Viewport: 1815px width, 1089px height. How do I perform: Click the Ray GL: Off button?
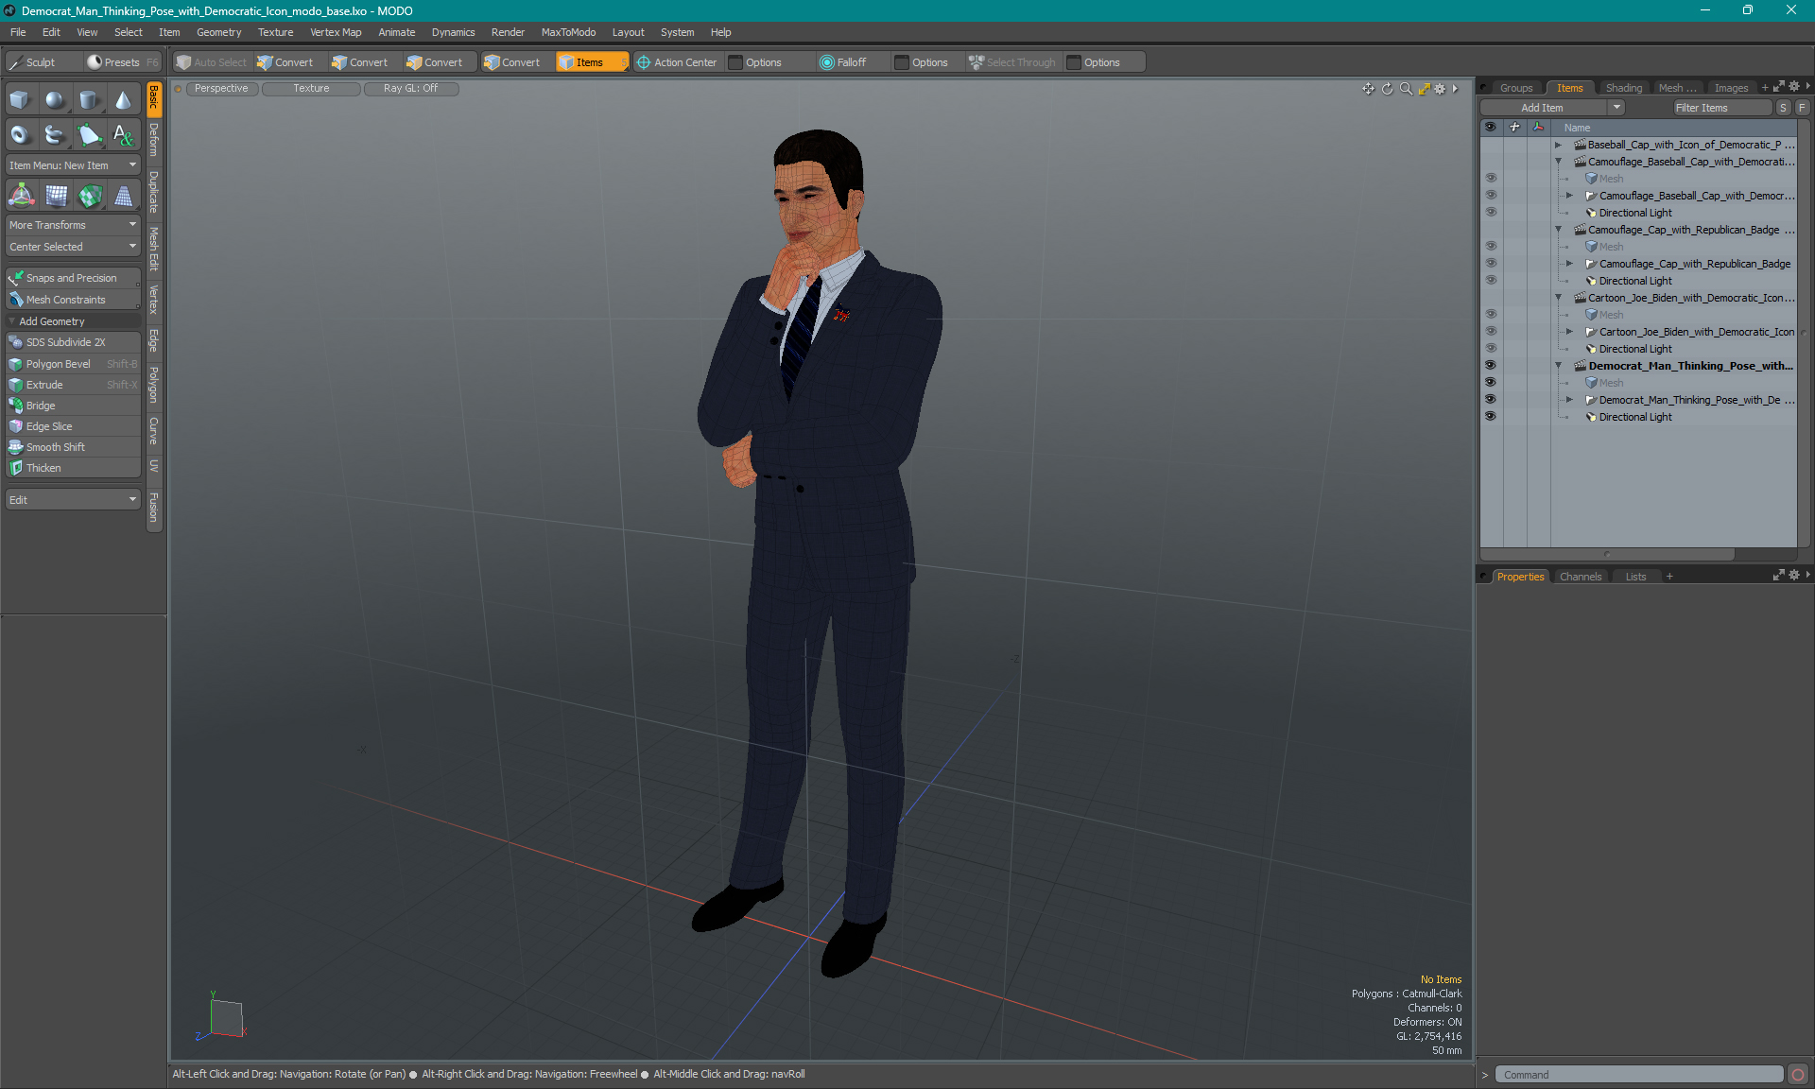410,89
